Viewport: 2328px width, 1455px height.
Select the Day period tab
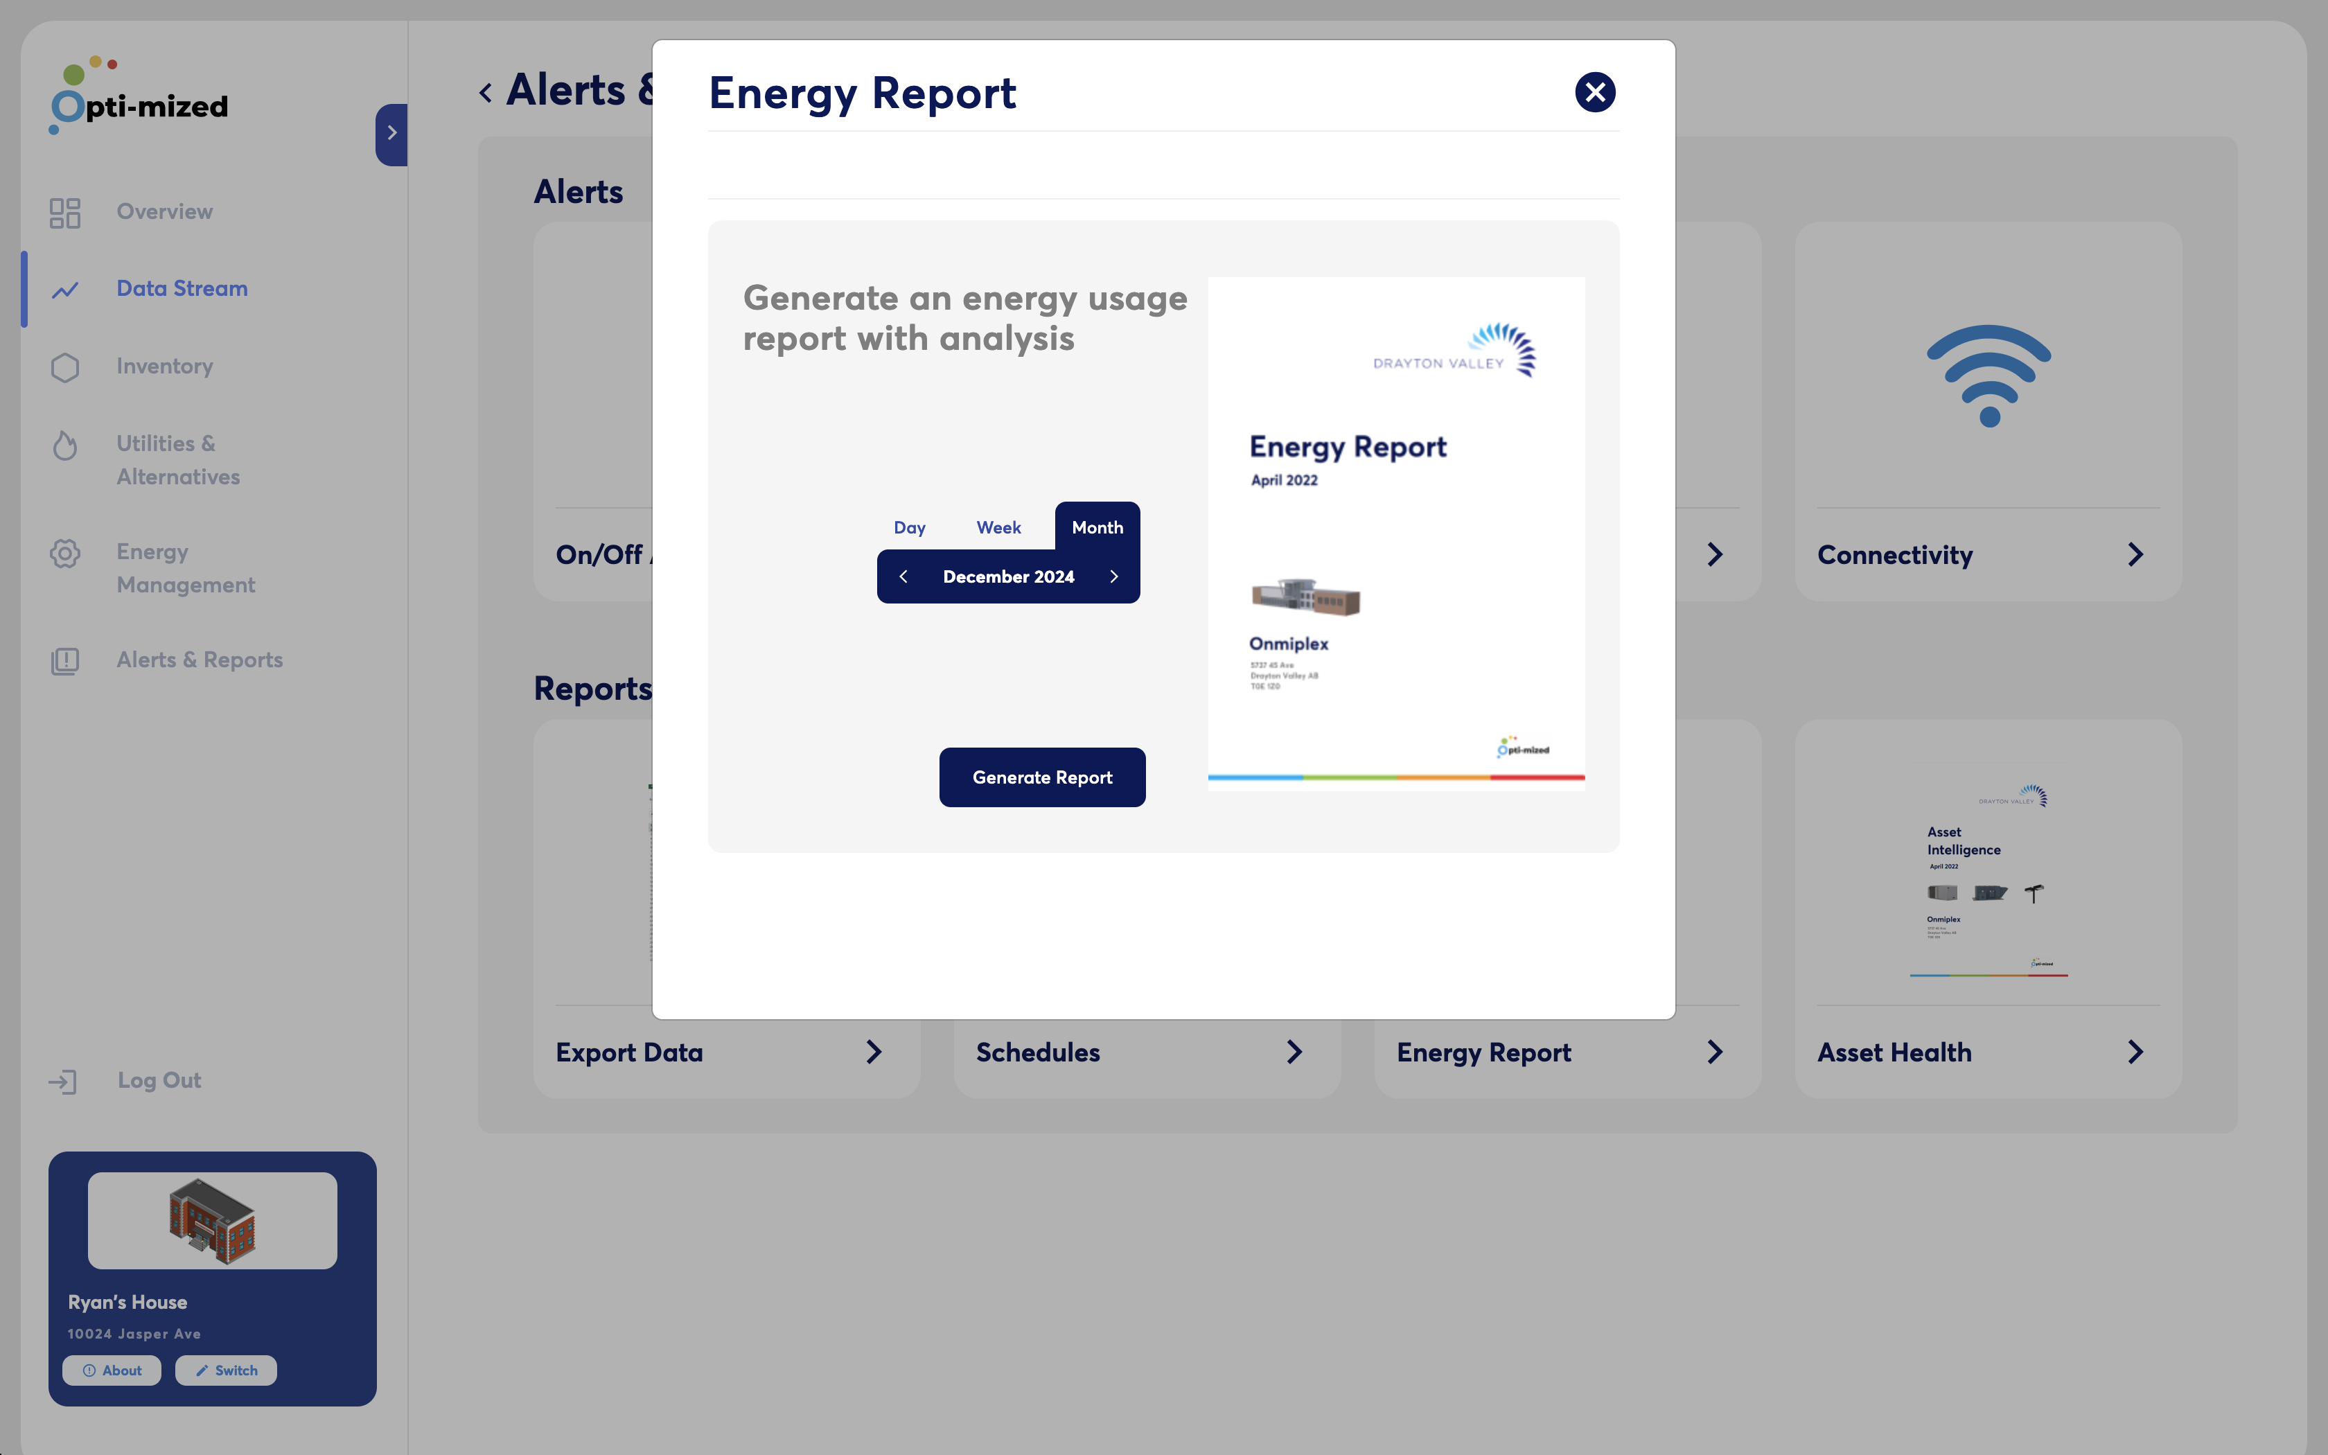tap(909, 527)
